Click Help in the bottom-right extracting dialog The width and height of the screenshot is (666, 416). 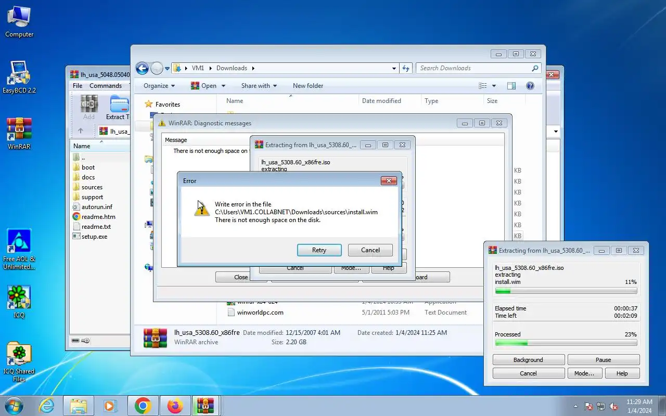pyautogui.click(x=622, y=373)
